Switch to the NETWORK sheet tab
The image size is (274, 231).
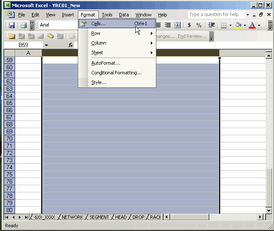[72, 217]
